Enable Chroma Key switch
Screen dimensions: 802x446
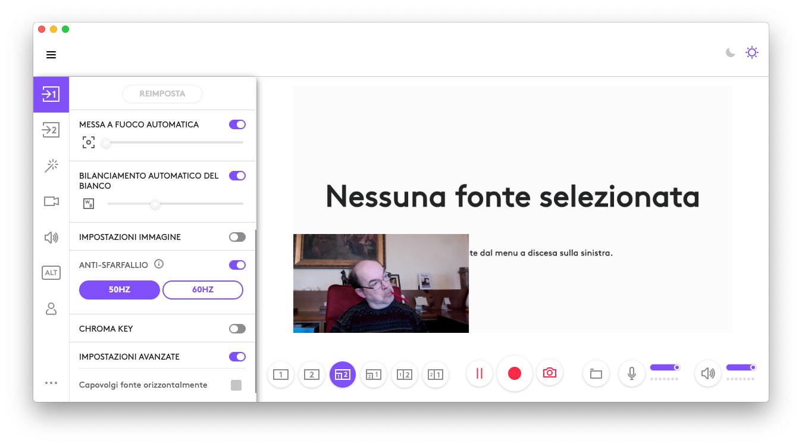[x=237, y=329]
